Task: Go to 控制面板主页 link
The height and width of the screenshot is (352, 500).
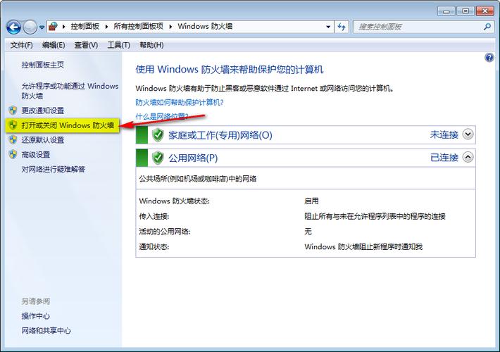Action: tap(43, 65)
